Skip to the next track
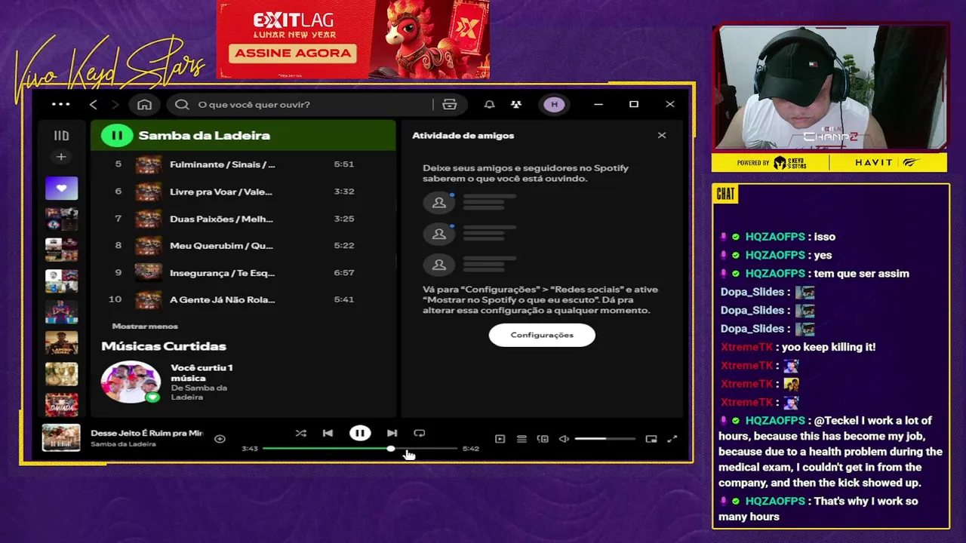This screenshot has width=966, height=543. (x=392, y=433)
